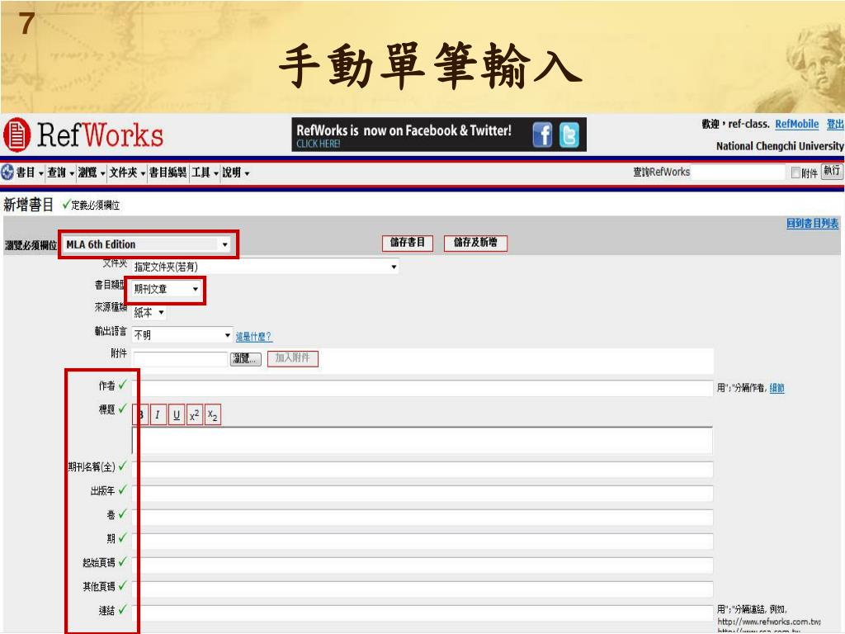Apply superscript formatting

pyautogui.click(x=195, y=414)
